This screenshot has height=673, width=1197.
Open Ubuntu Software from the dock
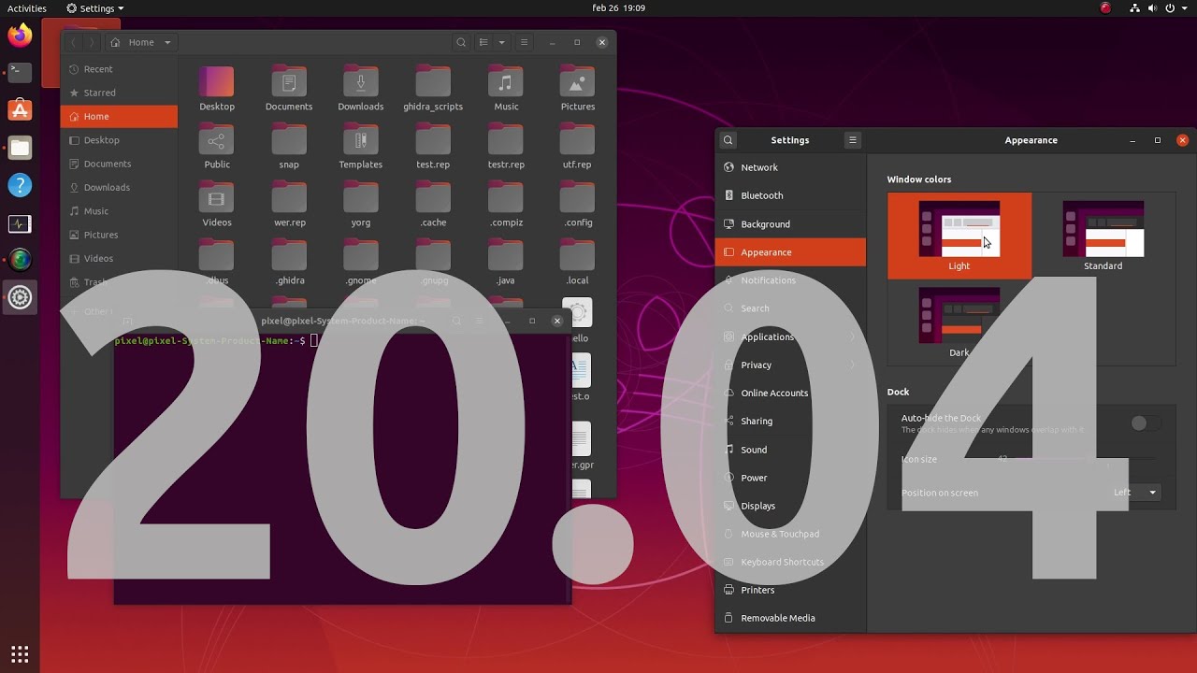coord(20,110)
